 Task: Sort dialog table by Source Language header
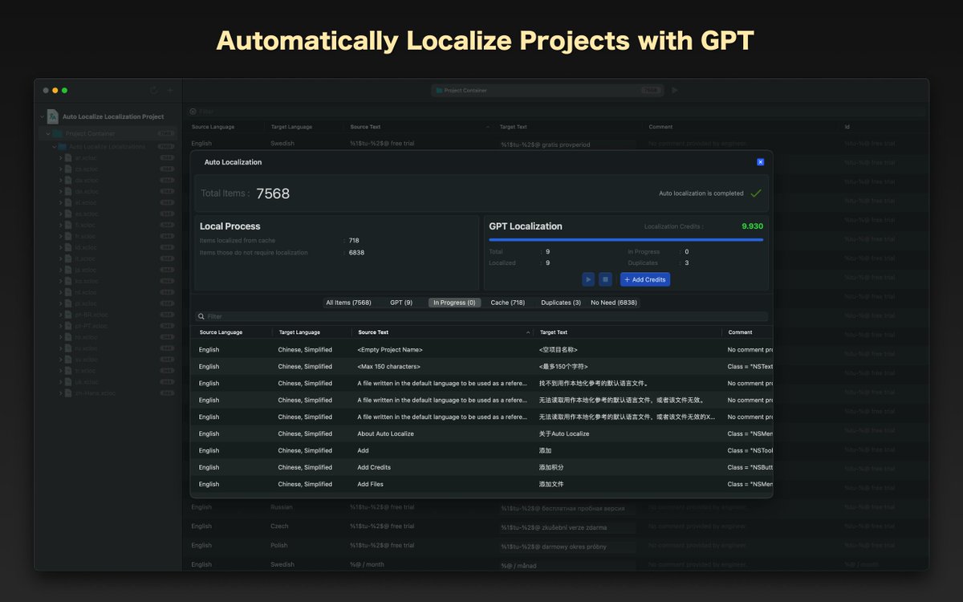tap(231, 332)
